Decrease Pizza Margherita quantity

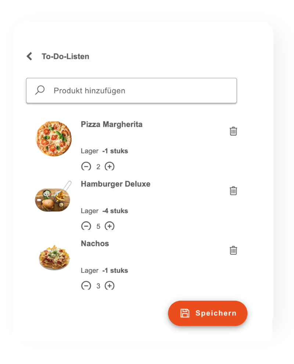[x=86, y=166]
